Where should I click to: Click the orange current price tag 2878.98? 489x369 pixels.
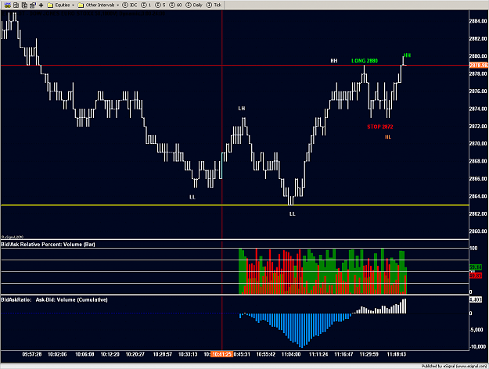pos(479,65)
